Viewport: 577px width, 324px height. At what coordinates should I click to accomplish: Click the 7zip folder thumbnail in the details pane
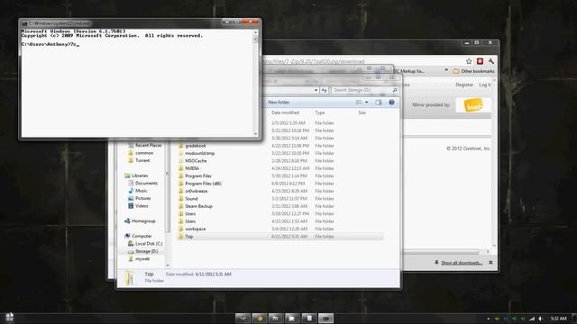click(129, 278)
